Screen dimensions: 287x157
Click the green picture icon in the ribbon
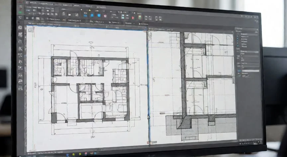140,17
